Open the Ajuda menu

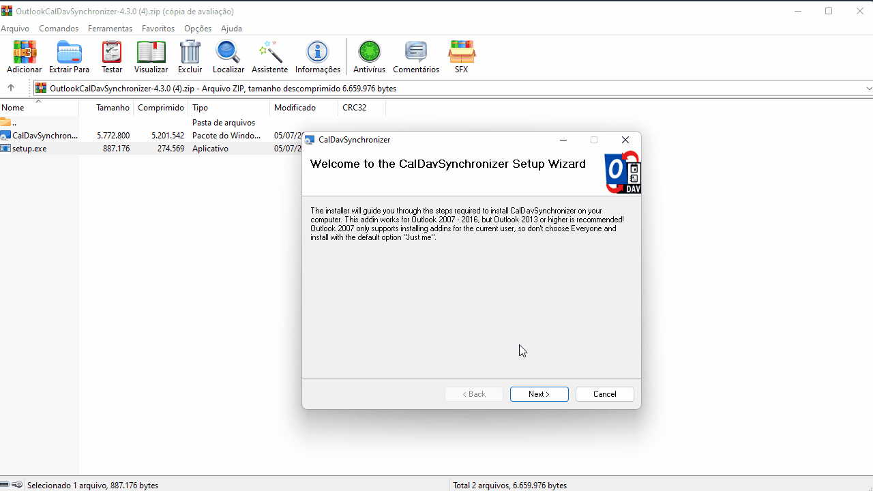(231, 29)
